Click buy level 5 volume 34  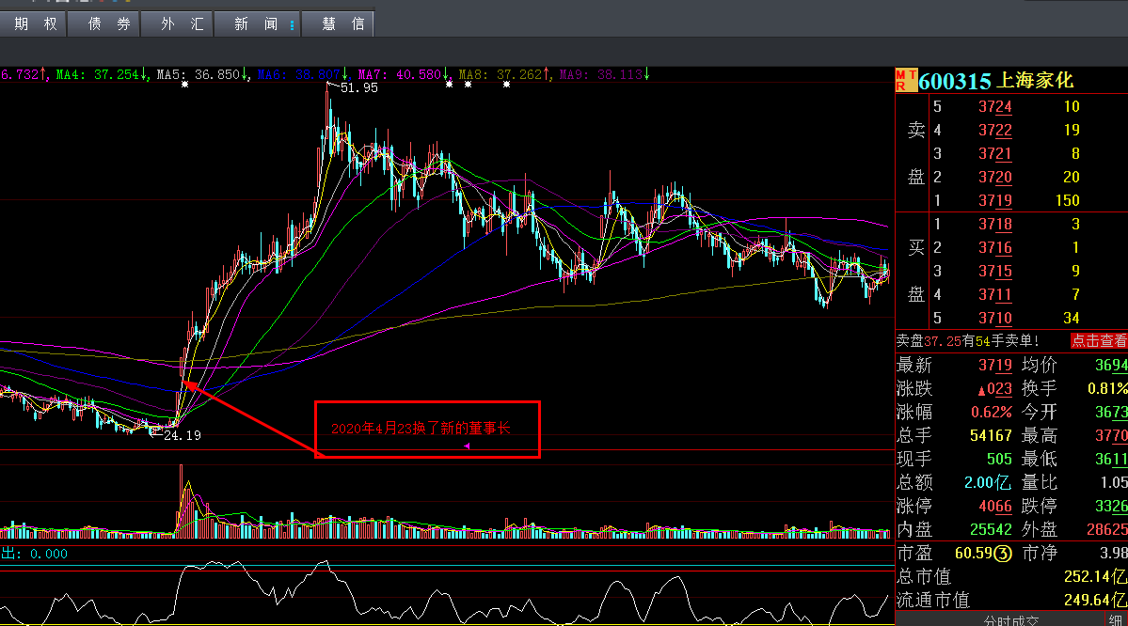(1072, 319)
